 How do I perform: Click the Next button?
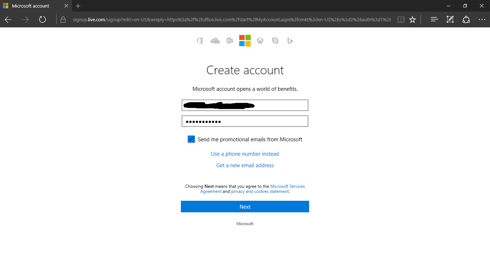[x=245, y=207]
